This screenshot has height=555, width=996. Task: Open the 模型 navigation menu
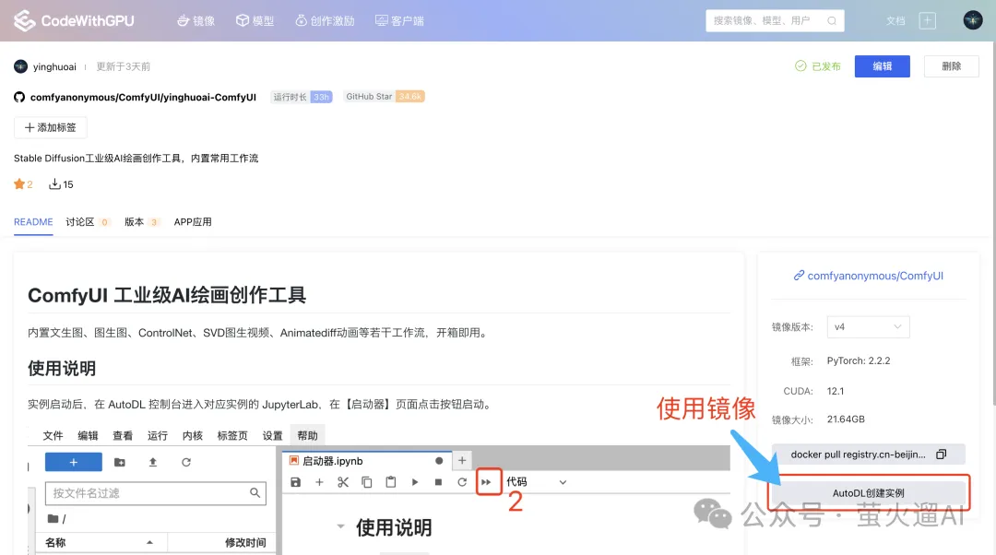[x=255, y=21]
